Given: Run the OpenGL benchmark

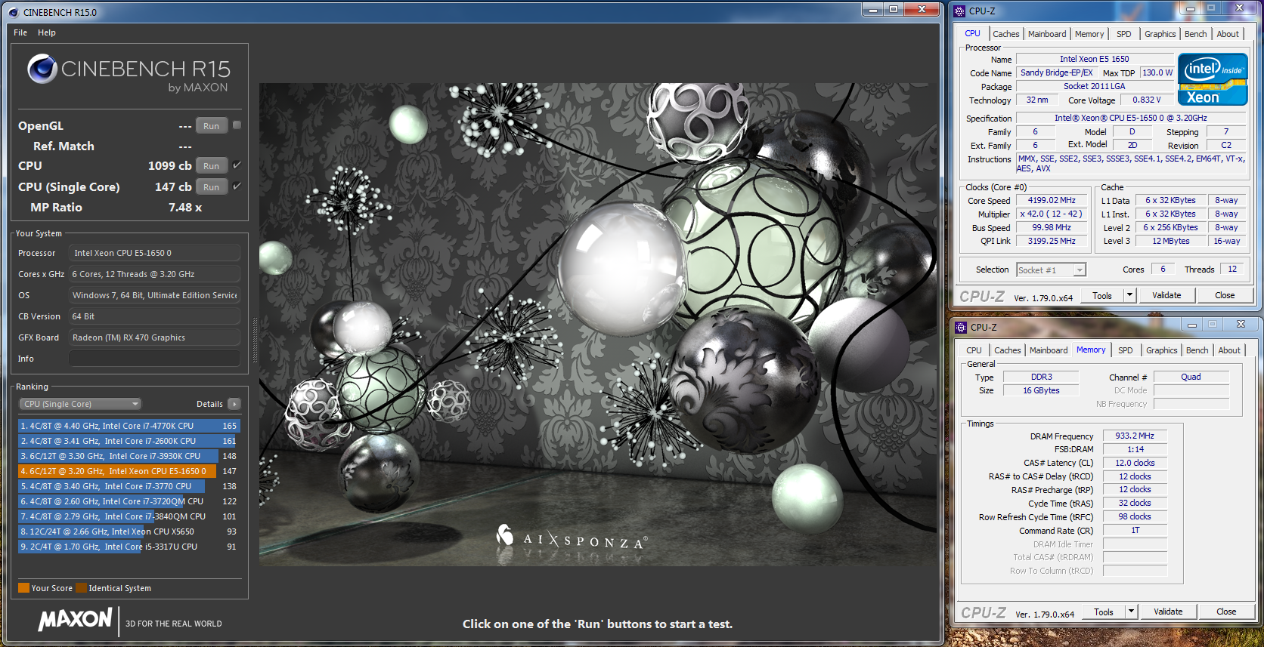Looking at the screenshot, I should click(x=212, y=126).
